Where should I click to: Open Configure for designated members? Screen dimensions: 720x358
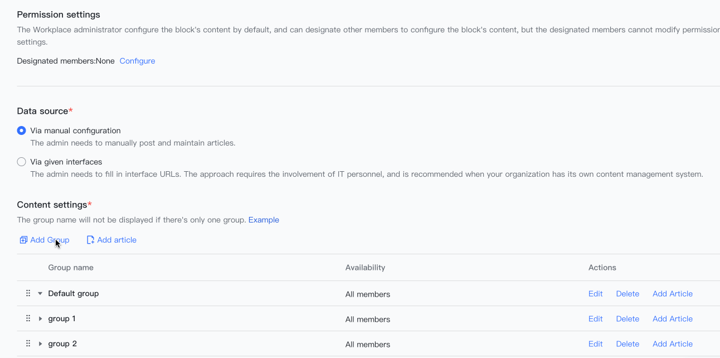[x=137, y=61]
